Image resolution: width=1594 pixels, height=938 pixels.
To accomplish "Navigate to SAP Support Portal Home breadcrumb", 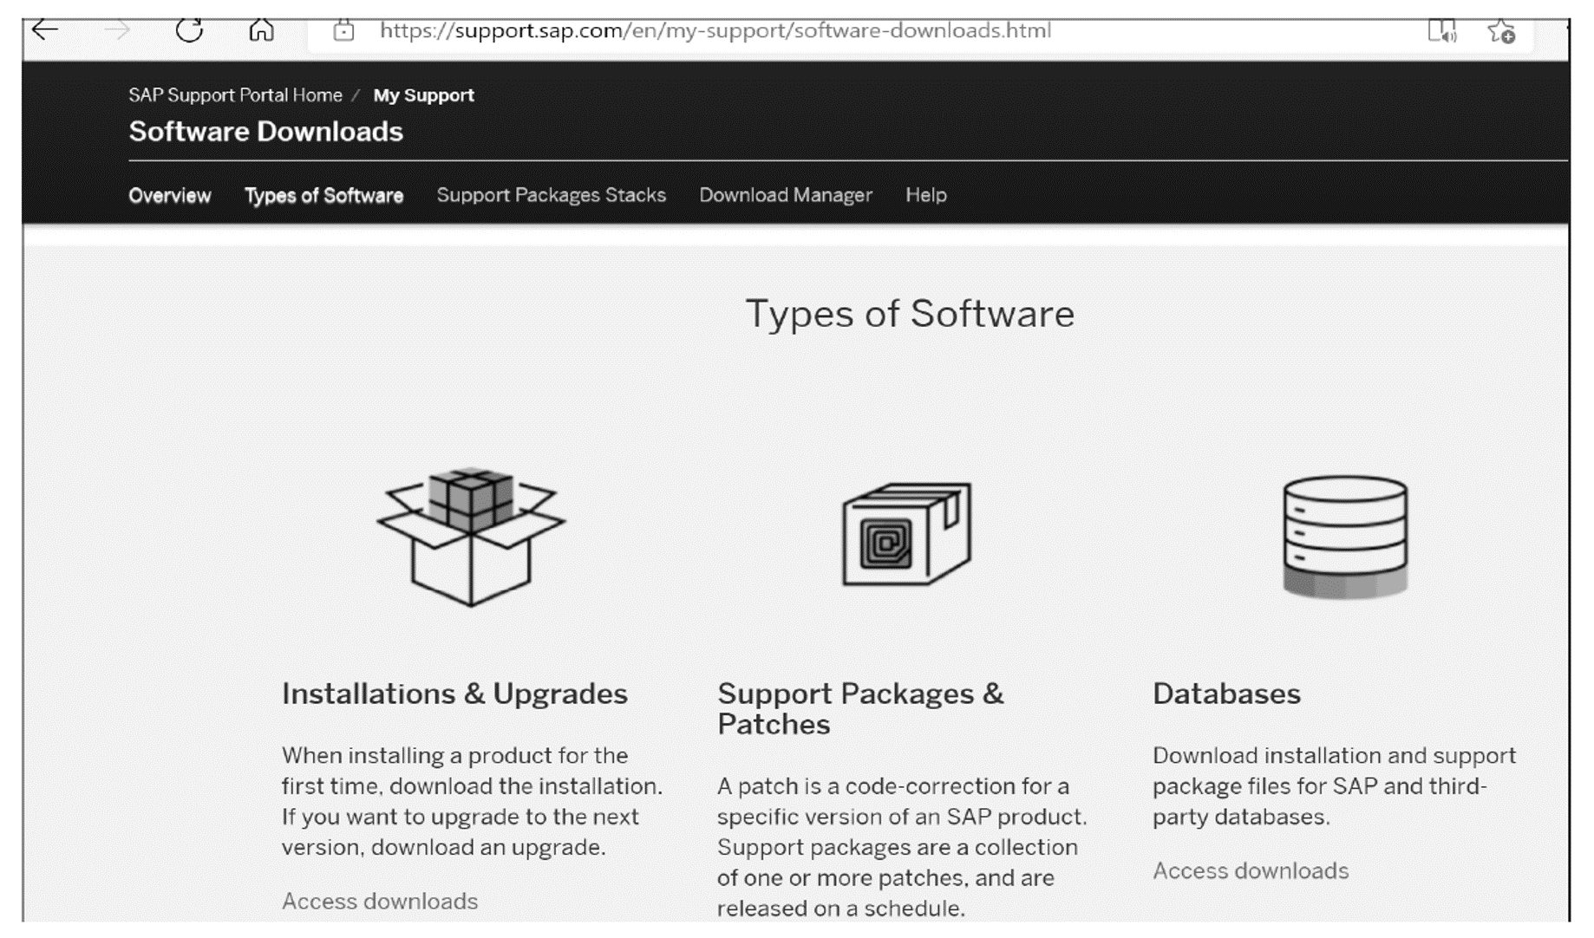I will [234, 95].
